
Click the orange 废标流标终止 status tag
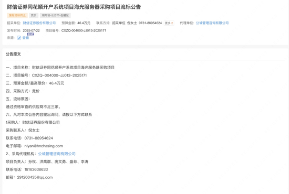coord(17,15)
